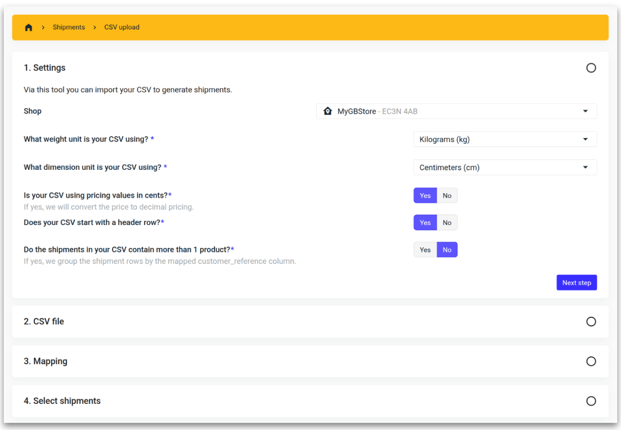Open the MyGBStore shop dropdown
Image resolution: width=621 pixels, height=430 pixels.
click(x=456, y=111)
